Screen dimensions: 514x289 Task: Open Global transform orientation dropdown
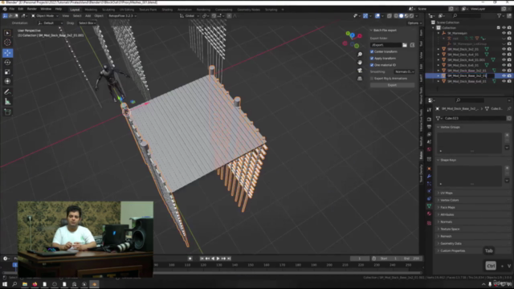click(x=190, y=16)
